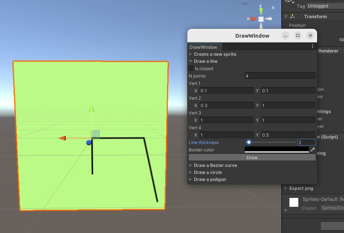Click the Line thickness slider handle
The height and width of the screenshot is (233, 344).
pos(249,142)
